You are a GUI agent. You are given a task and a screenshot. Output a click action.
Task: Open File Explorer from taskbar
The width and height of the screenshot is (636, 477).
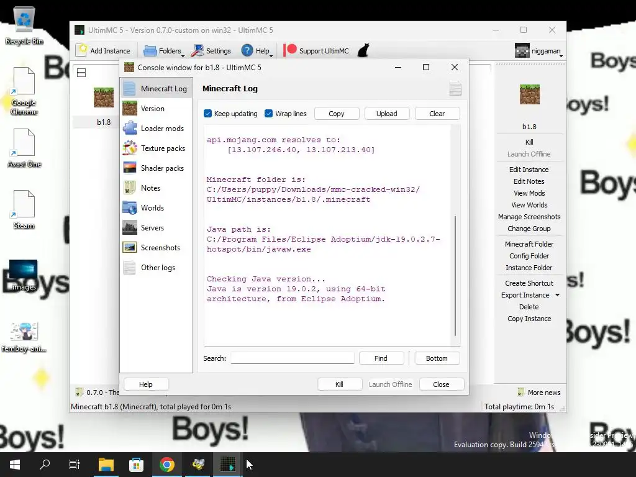[106, 465]
